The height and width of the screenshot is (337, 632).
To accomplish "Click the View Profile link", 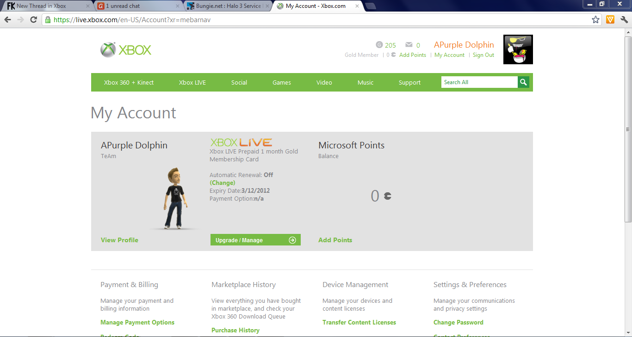I will click(119, 240).
